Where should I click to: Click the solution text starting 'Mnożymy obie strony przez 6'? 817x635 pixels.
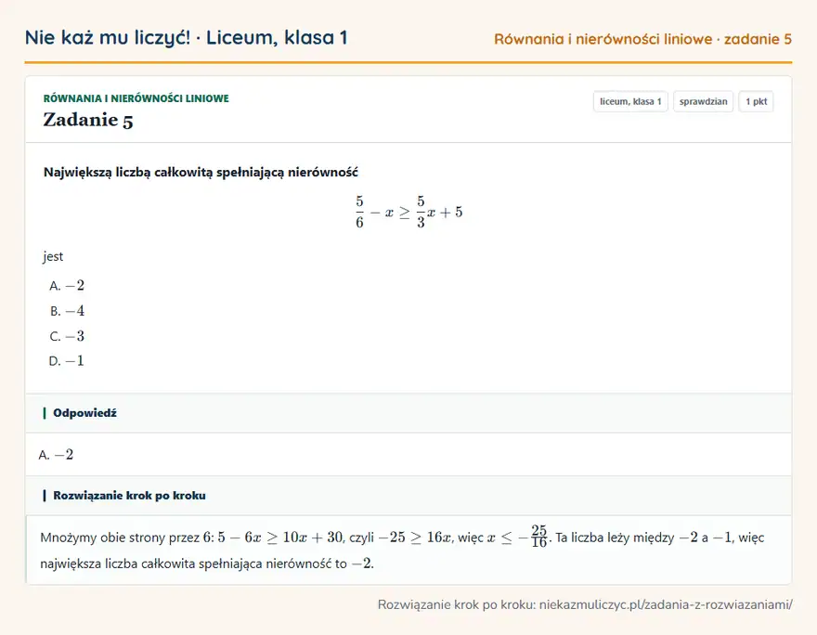point(402,538)
